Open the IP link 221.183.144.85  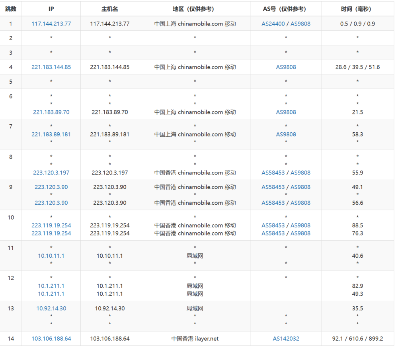pyautogui.click(x=51, y=67)
